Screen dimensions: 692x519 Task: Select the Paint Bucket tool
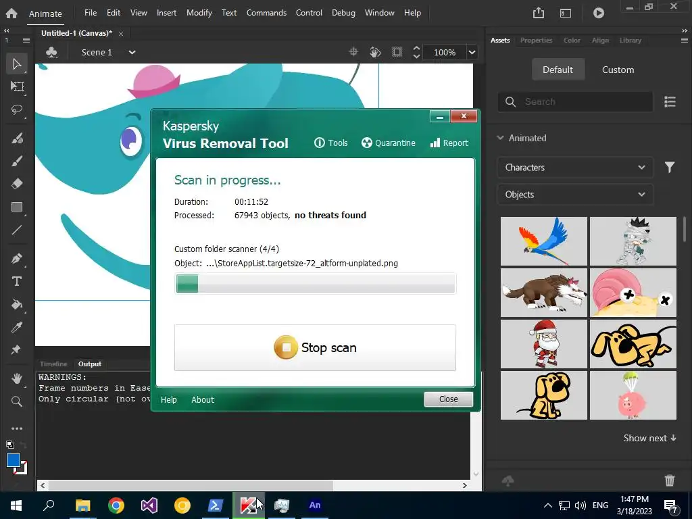coord(17,304)
